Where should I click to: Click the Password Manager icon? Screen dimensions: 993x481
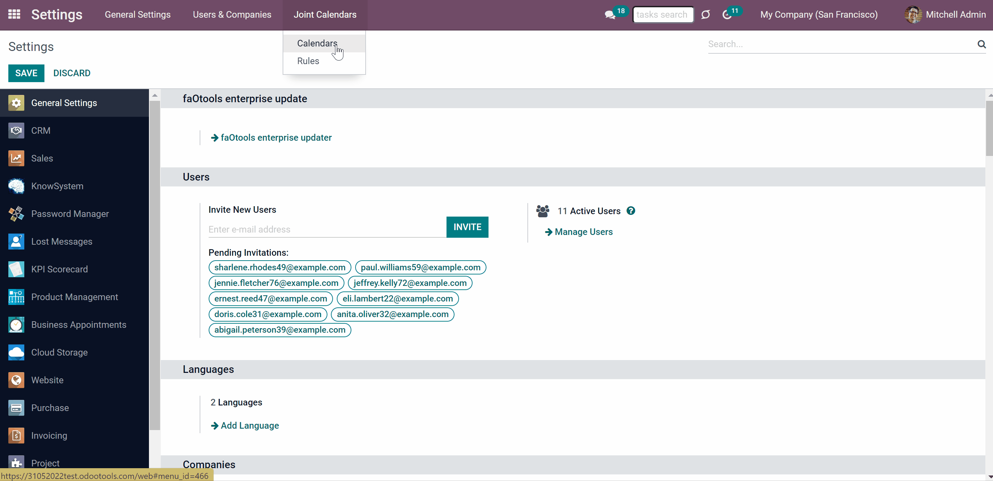click(x=16, y=213)
